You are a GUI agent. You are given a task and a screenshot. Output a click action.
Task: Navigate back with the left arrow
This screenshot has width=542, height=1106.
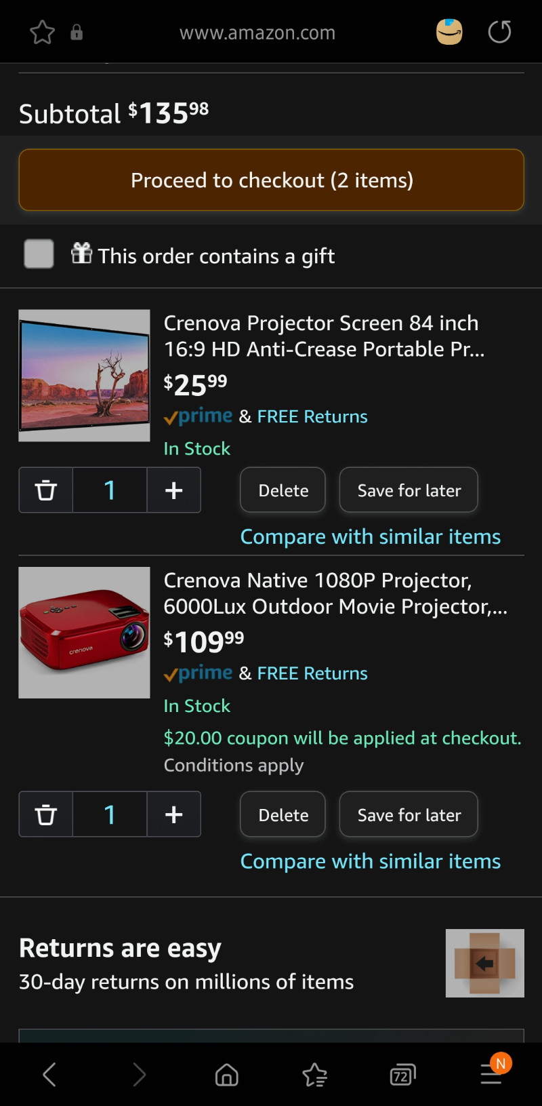[49, 1075]
